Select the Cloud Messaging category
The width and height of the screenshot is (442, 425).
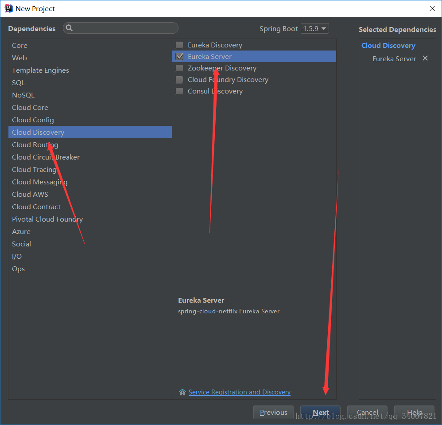click(x=90, y=182)
